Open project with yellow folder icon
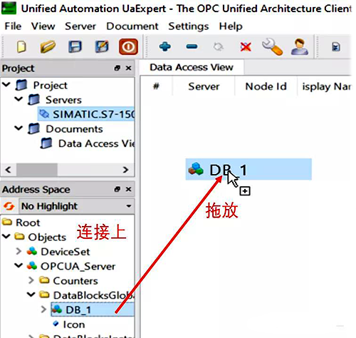This screenshot has height=338, width=356. (48, 46)
